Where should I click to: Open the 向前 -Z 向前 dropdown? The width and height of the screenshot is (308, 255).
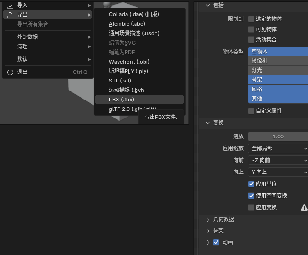[x=278, y=160]
